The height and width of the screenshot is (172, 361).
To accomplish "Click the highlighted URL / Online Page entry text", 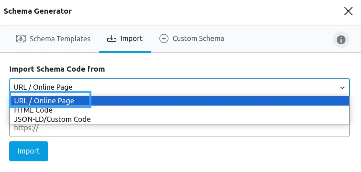I will [x=44, y=101].
